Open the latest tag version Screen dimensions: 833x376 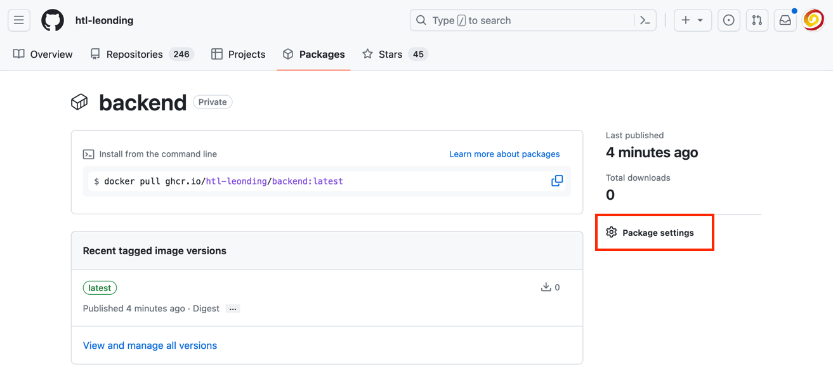(100, 288)
